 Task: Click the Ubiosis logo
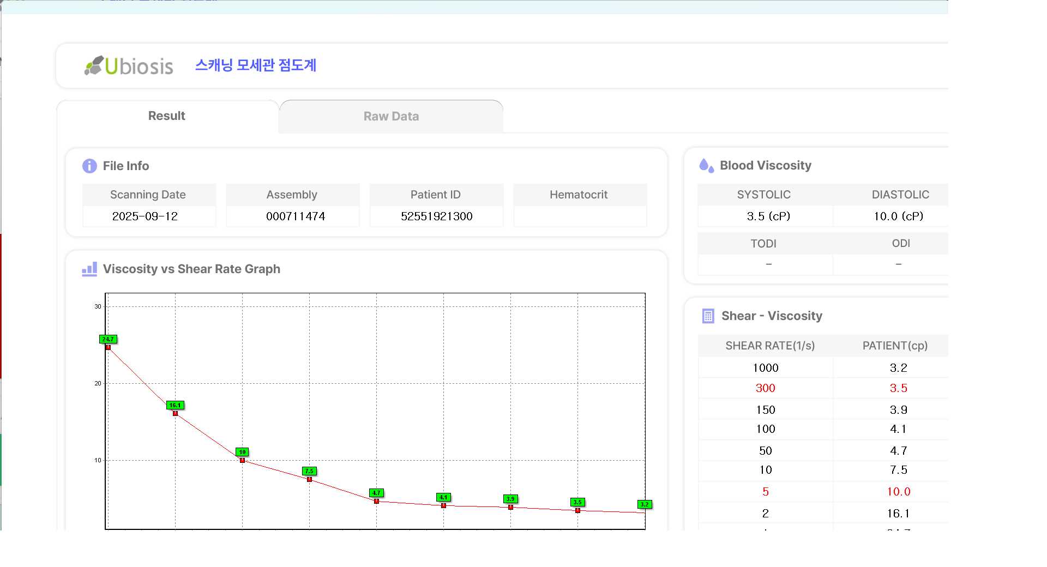[x=129, y=66]
